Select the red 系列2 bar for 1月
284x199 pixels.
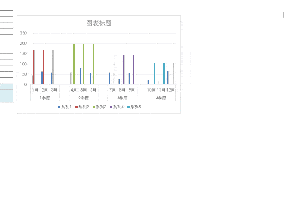pyautogui.click(x=34, y=67)
